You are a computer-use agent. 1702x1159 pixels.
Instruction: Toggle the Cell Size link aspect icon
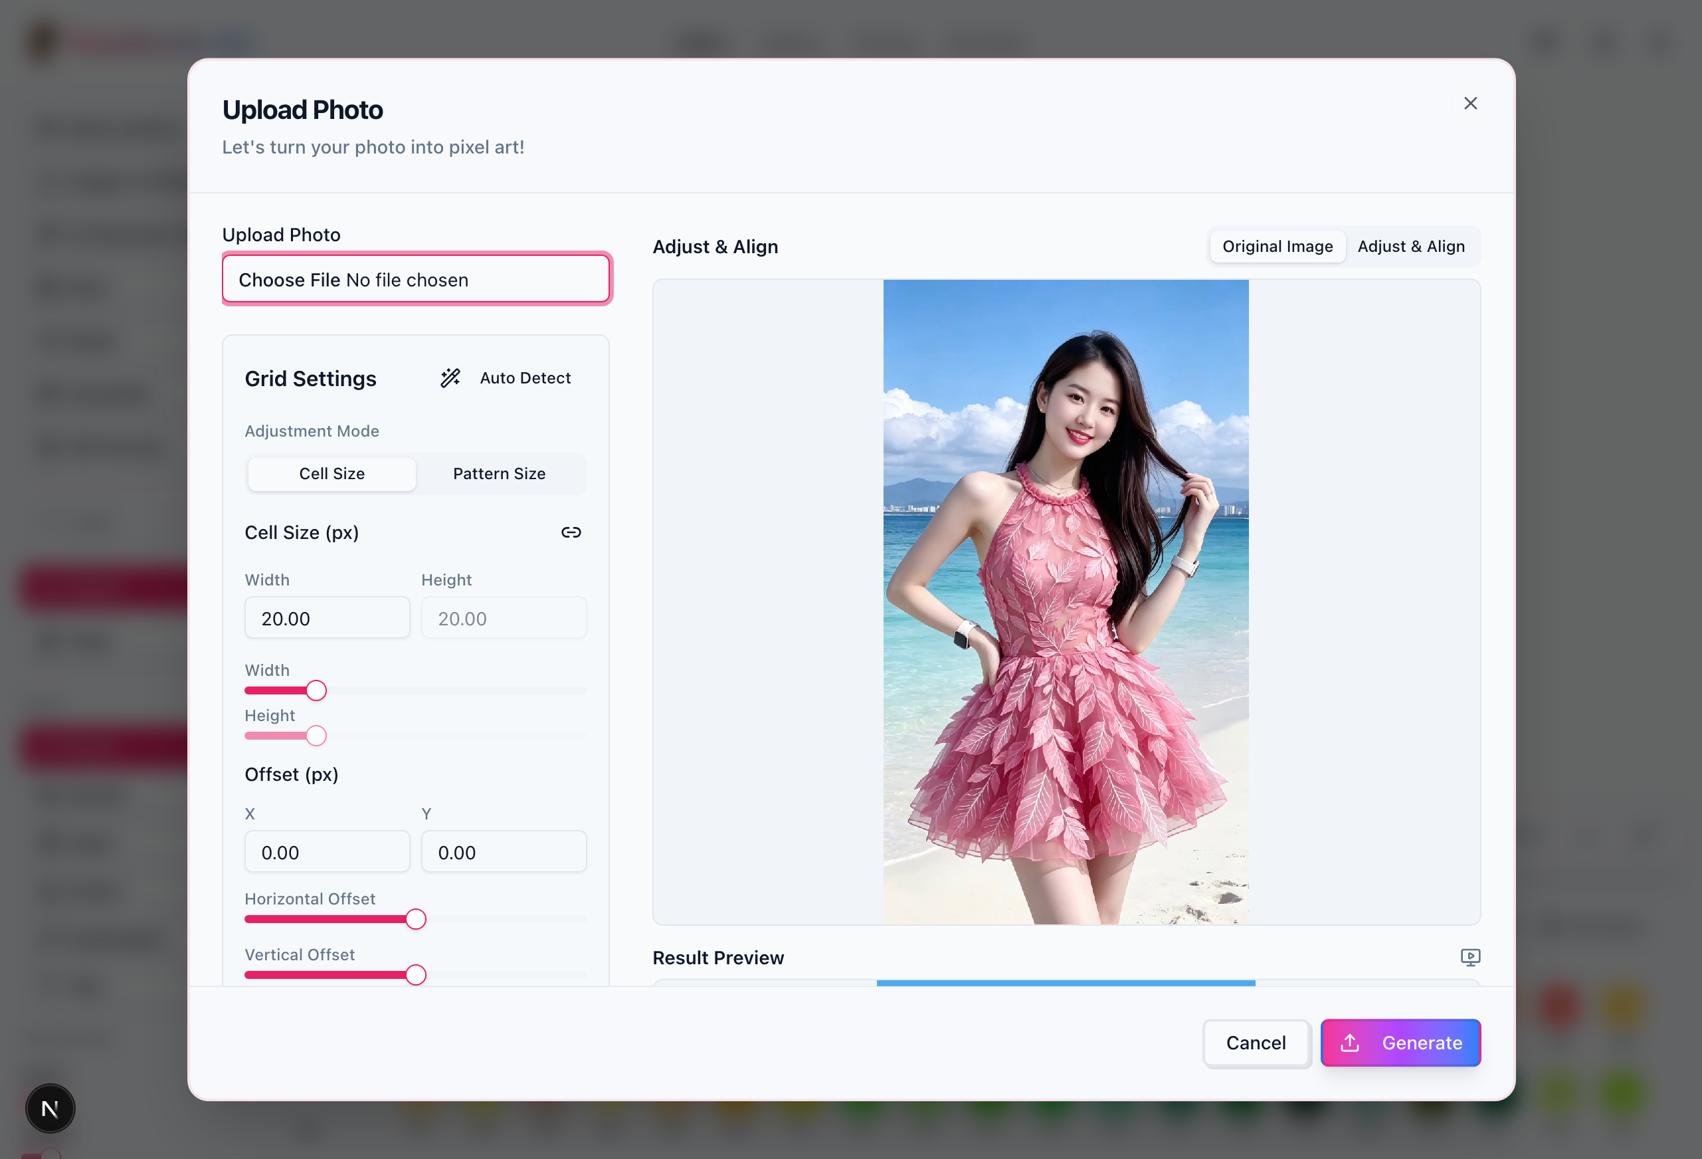[571, 532]
